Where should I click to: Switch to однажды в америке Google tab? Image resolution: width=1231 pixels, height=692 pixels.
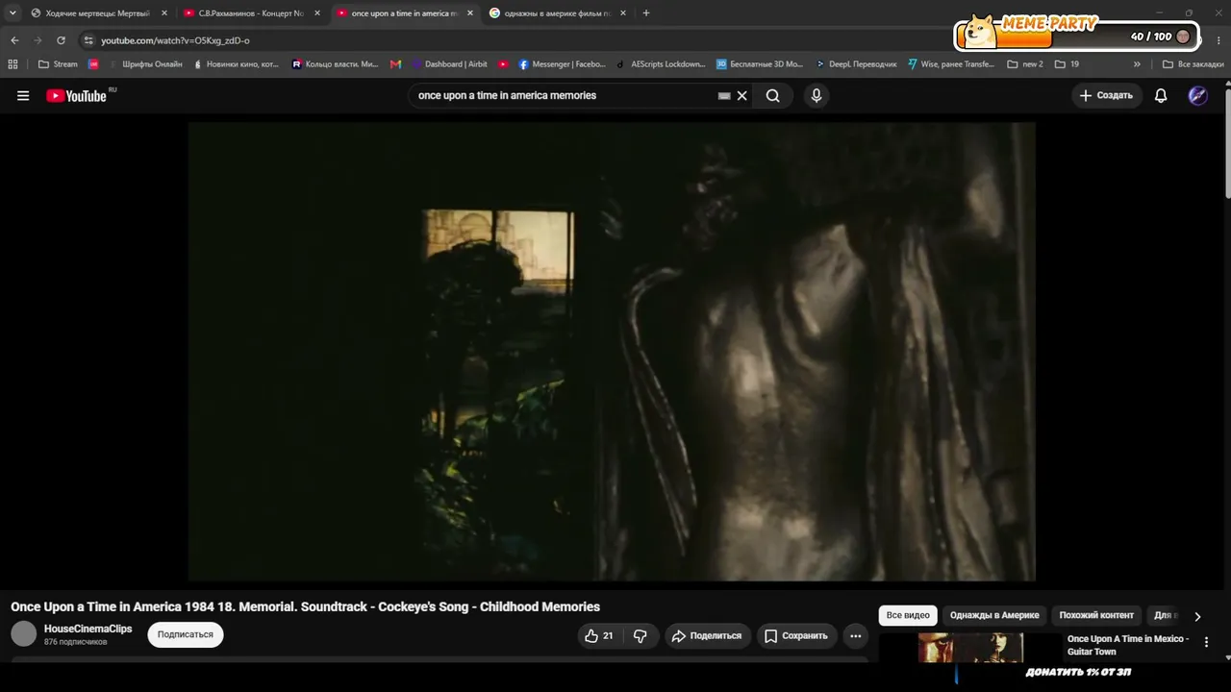(x=556, y=13)
